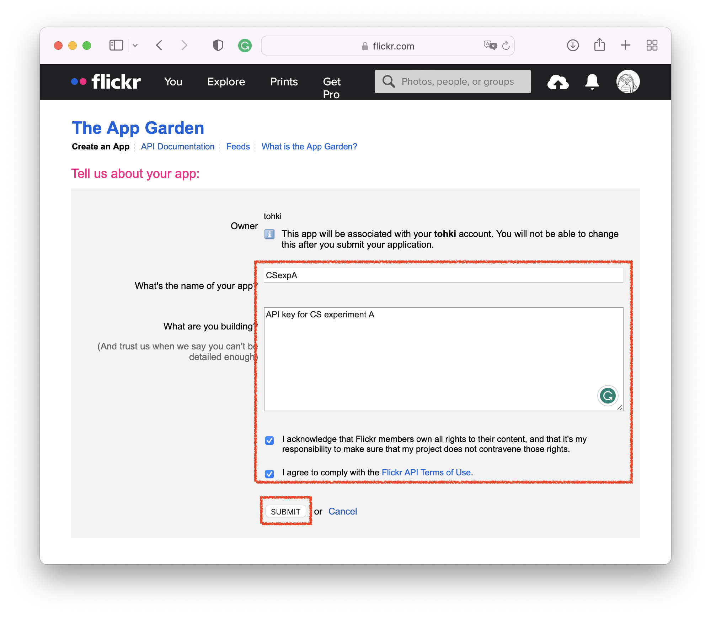Show tab overview grid

click(x=652, y=45)
